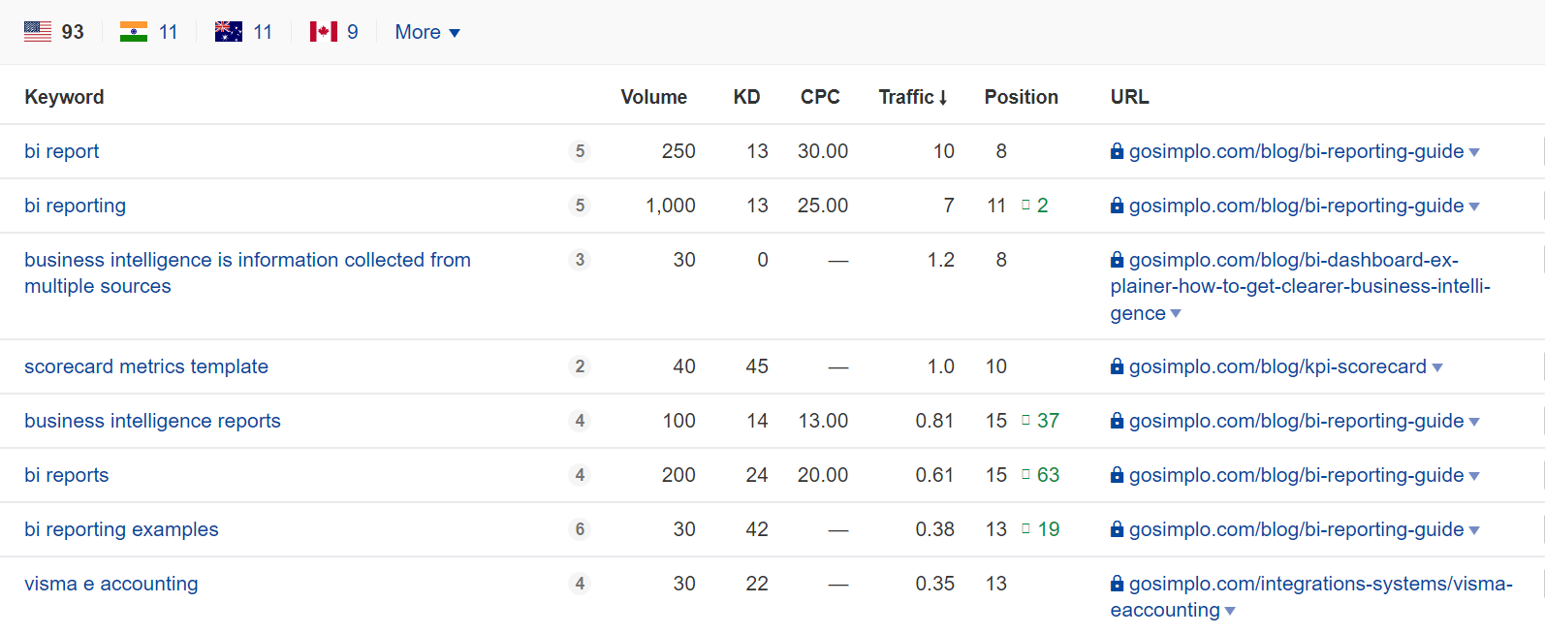Image resolution: width=1545 pixels, height=635 pixels.
Task: Click the position change value 63 for 'bi reports'
Action: pos(1048,475)
